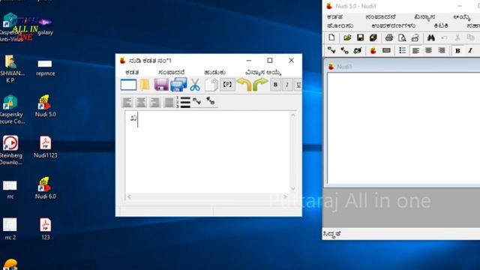Click the icon between print preview and binoculars in Nudi 5.0
Screen dimensions: 480x270
click(415, 37)
